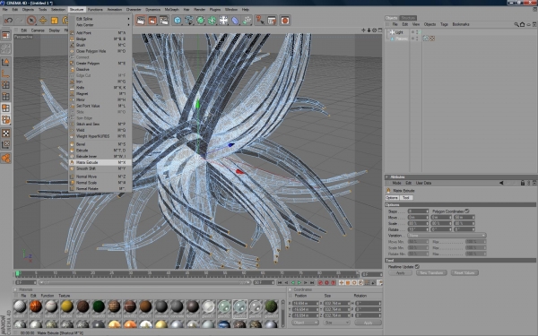Open the Structure menu in menu bar
538x336 pixels.
(x=76, y=10)
